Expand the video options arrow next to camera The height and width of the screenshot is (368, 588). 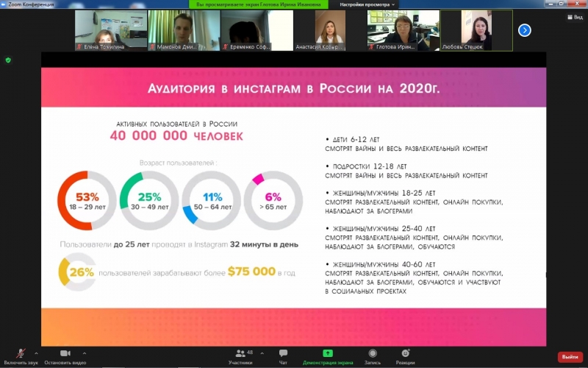[x=85, y=353]
